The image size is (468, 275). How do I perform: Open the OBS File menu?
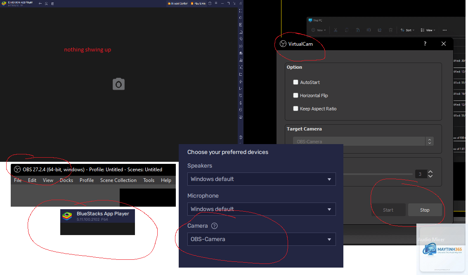coord(18,180)
